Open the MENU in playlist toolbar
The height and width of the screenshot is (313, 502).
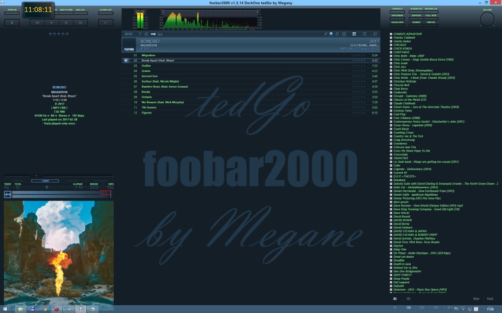coord(128,34)
